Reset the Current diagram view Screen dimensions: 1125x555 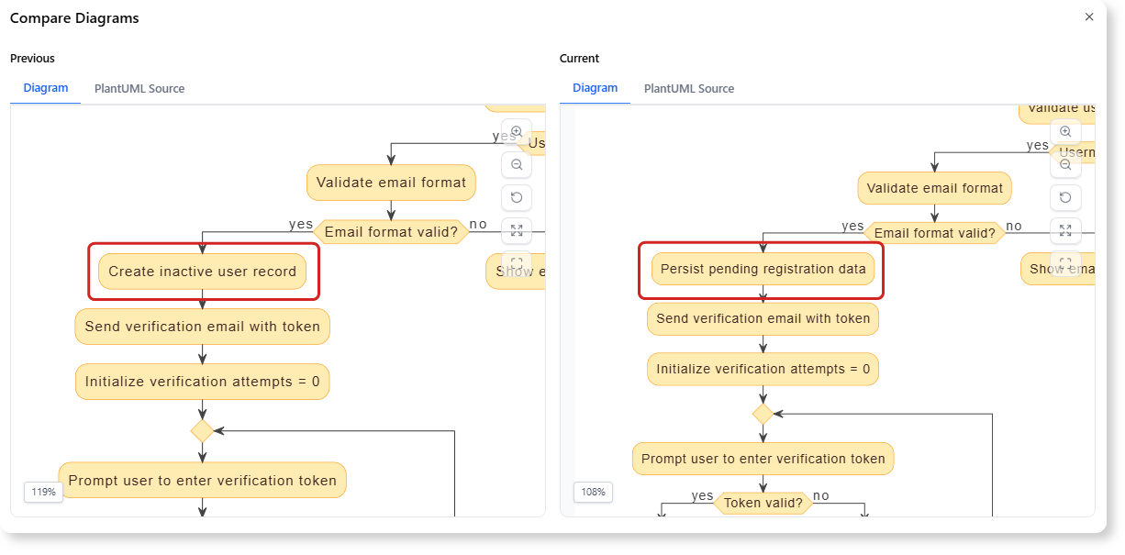pos(1065,197)
